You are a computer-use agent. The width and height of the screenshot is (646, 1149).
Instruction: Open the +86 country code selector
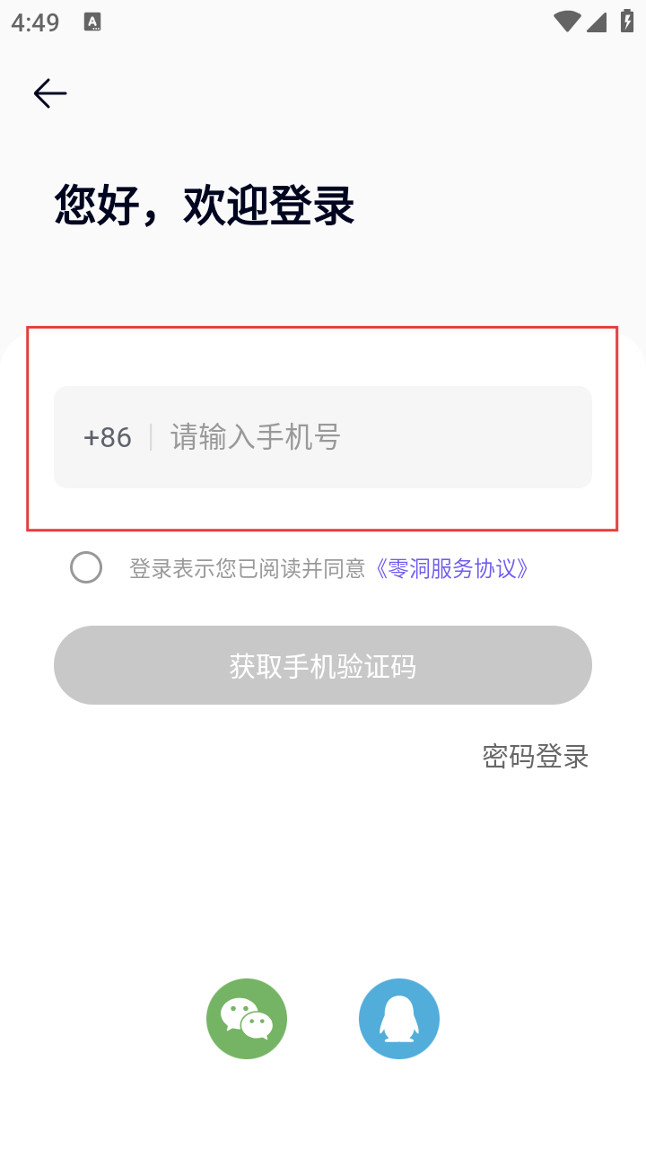pyautogui.click(x=107, y=437)
